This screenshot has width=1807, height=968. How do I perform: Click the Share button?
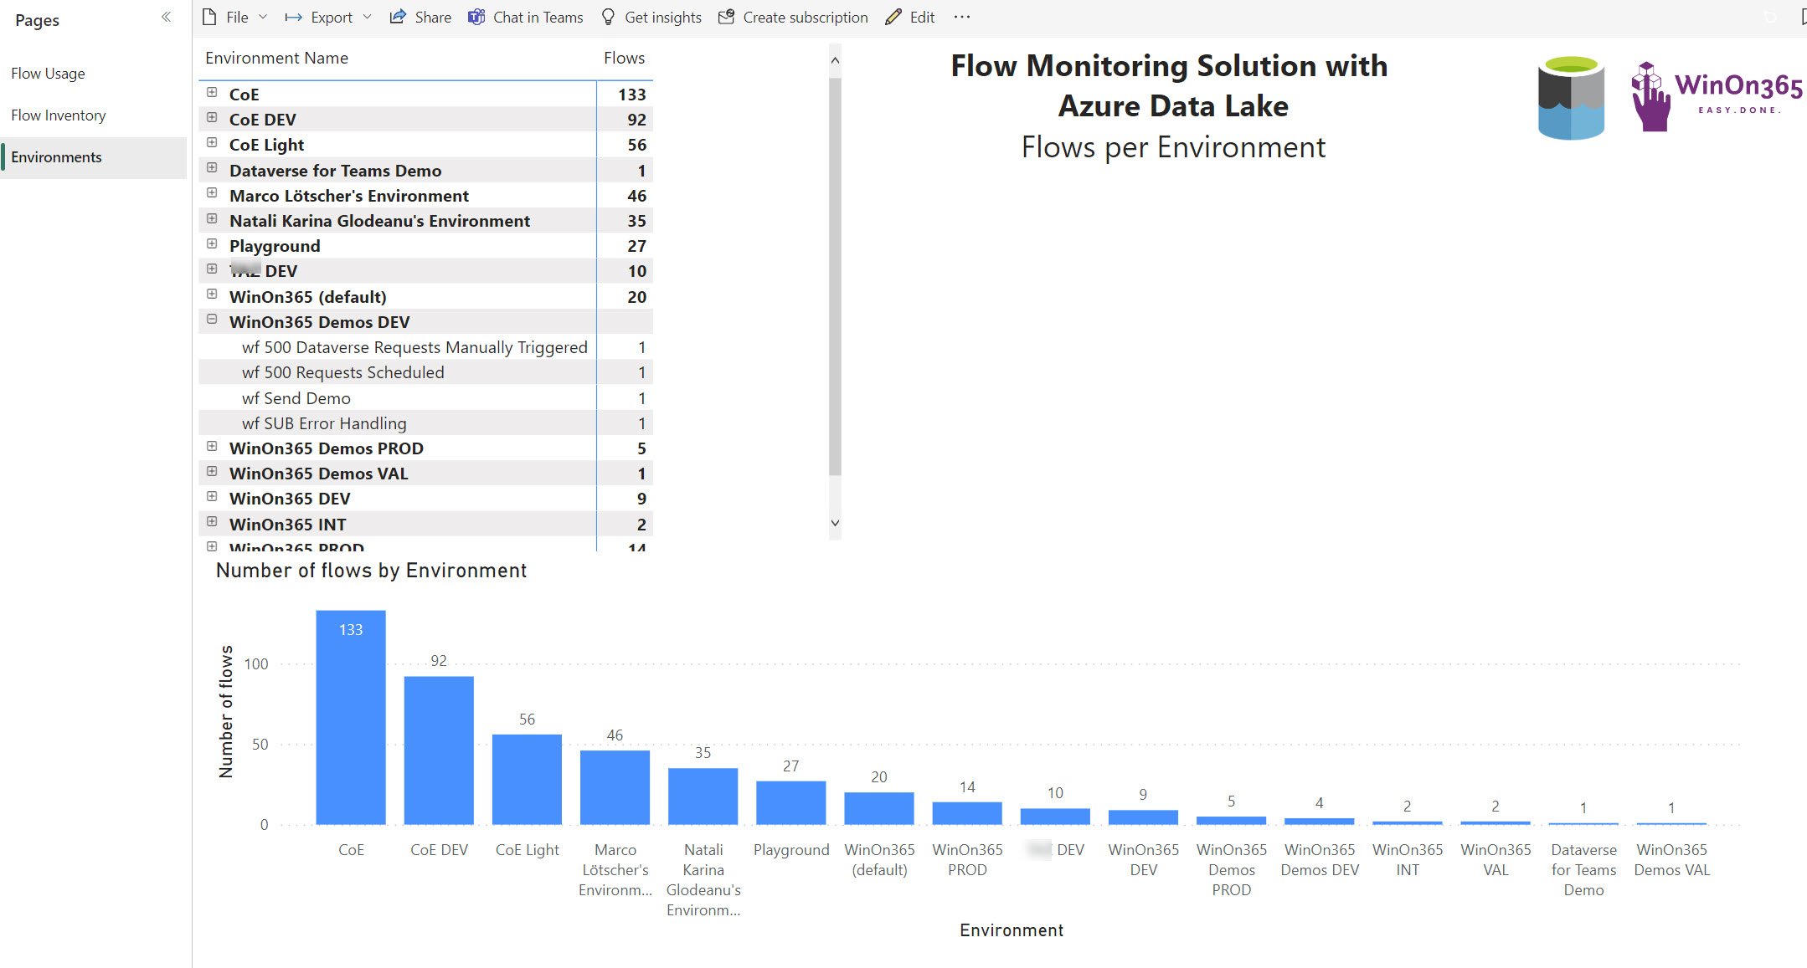click(420, 17)
